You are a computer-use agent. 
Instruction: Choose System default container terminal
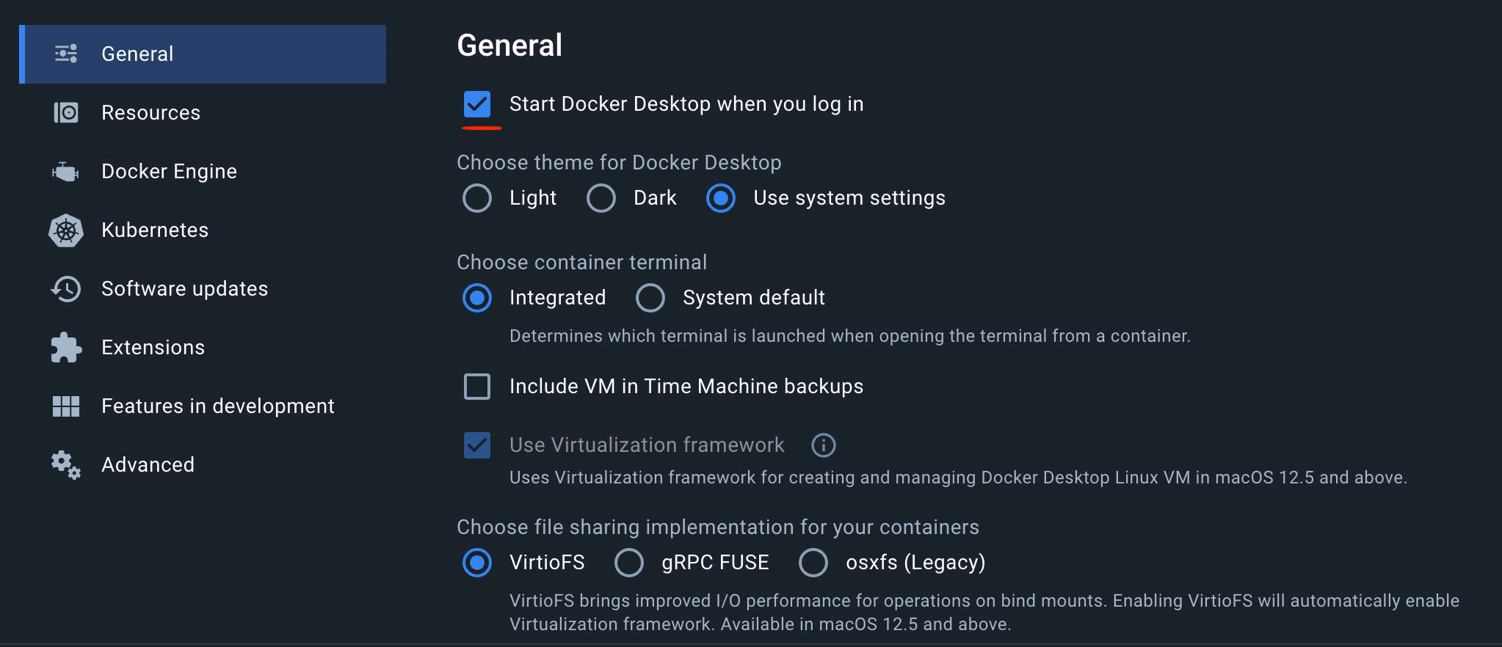[650, 298]
